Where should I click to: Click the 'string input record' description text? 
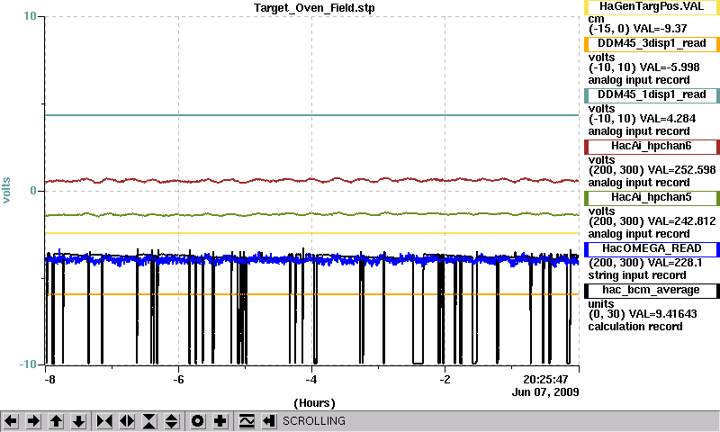[637, 275]
